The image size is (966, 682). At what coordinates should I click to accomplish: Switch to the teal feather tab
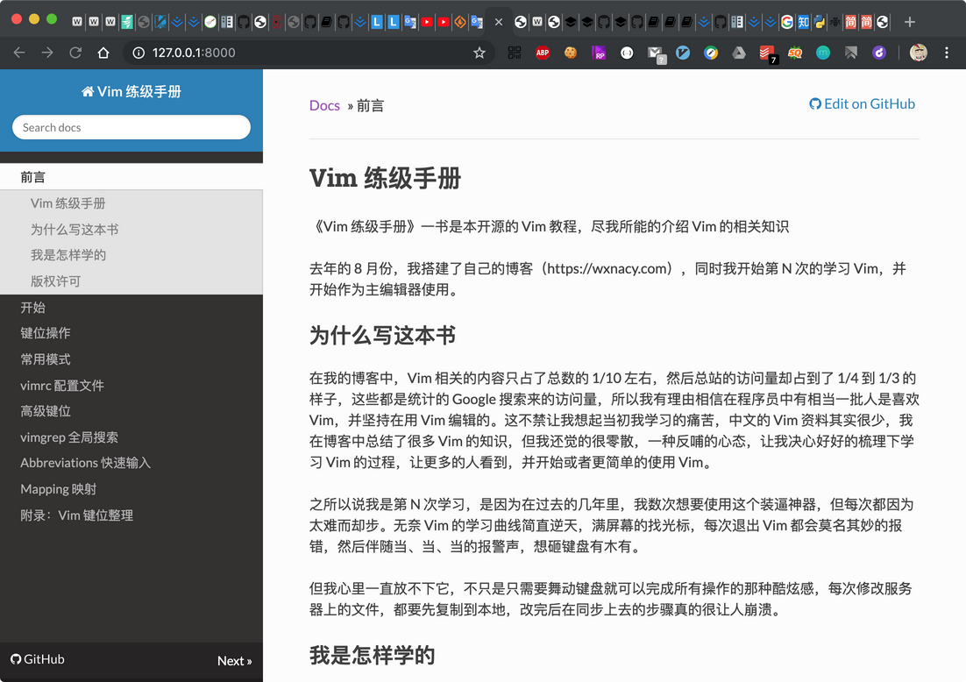(x=127, y=22)
